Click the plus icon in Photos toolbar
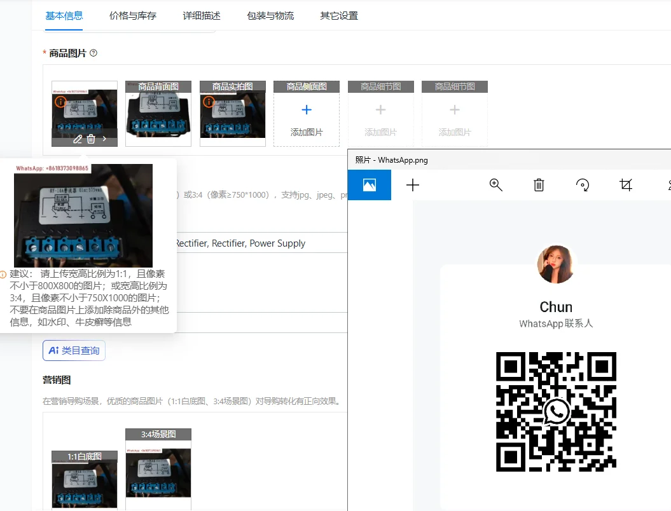Viewport: 671px width, 511px height. (413, 185)
